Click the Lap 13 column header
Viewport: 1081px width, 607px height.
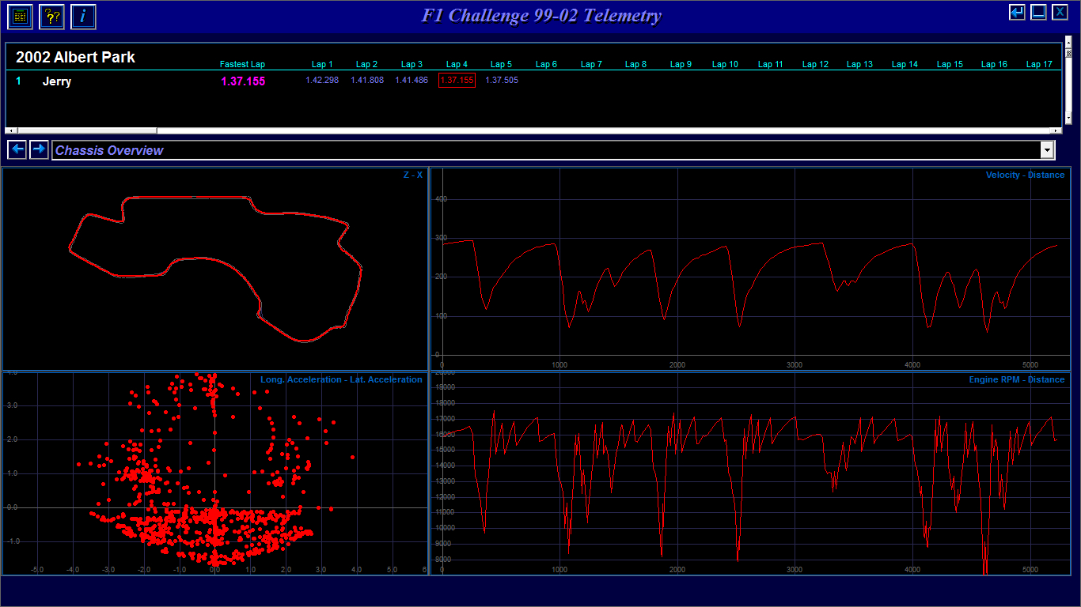(x=859, y=65)
